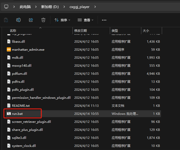Click the computer monitor icon in address bar
Image resolution: width=180 pixels, height=150 pixels.
pyautogui.click(x=6, y=7)
